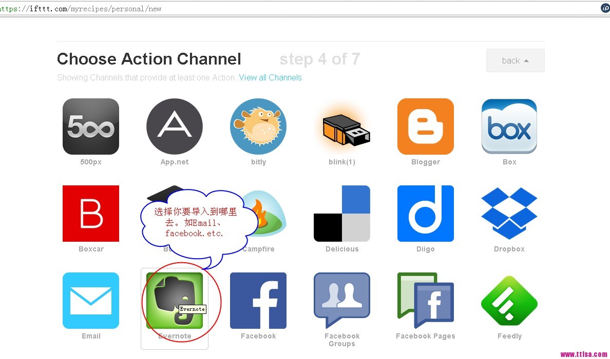This screenshot has width=610, height=359.
Task: Open the App.net channel
Action: [x=174, y=126]
